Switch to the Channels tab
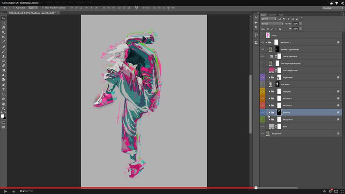Viewport: 345px width, 194px height. pyautogui.click(x=272, y=15)
